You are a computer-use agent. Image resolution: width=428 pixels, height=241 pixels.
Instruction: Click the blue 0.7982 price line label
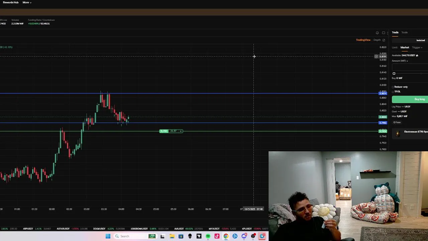tap(383, 123)
